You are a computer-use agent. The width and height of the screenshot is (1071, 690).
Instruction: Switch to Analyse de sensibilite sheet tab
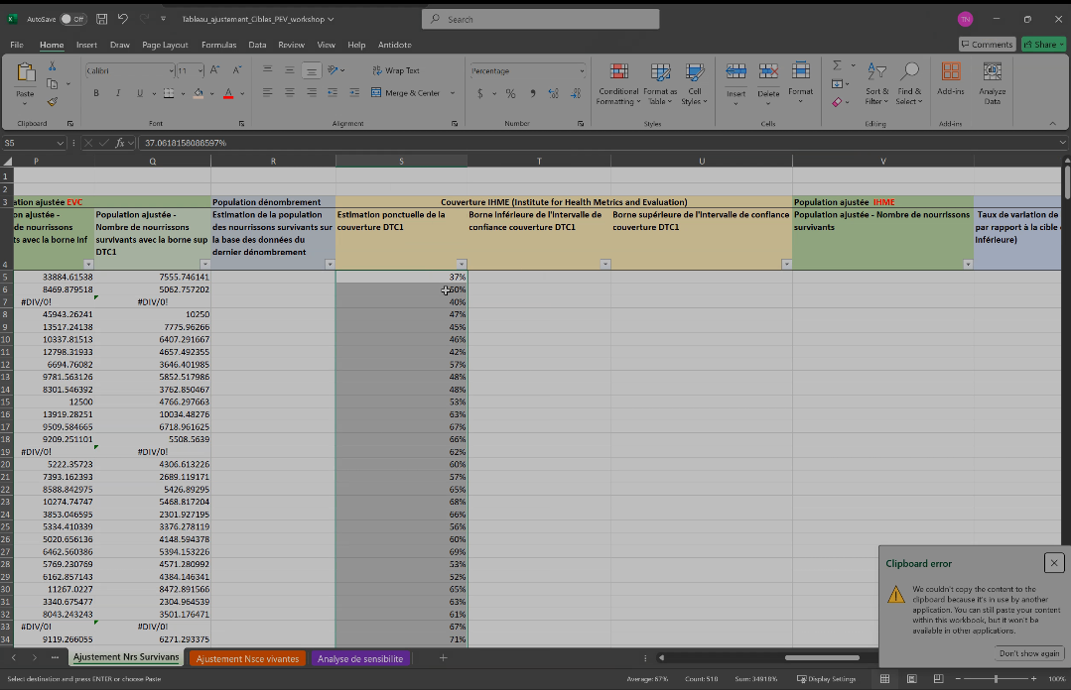point(359,658)
